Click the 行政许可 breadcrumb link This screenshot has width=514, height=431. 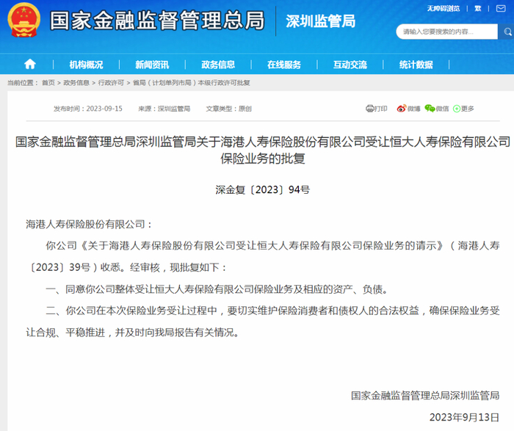click(x=111, y=83)
